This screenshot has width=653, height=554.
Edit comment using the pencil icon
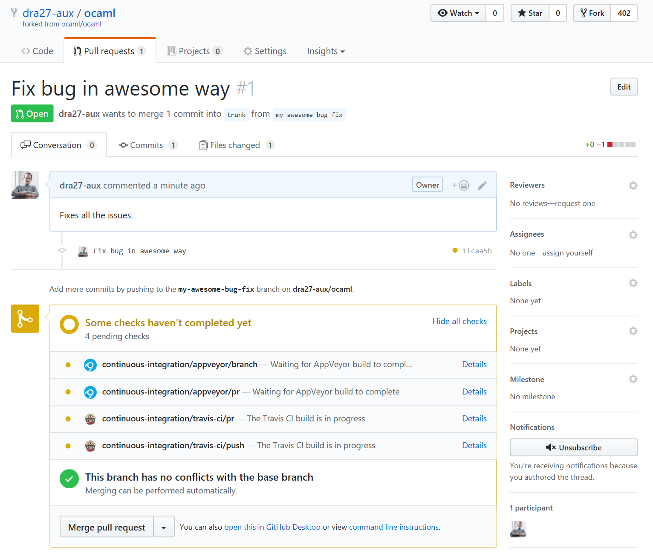tap(482, 186)
